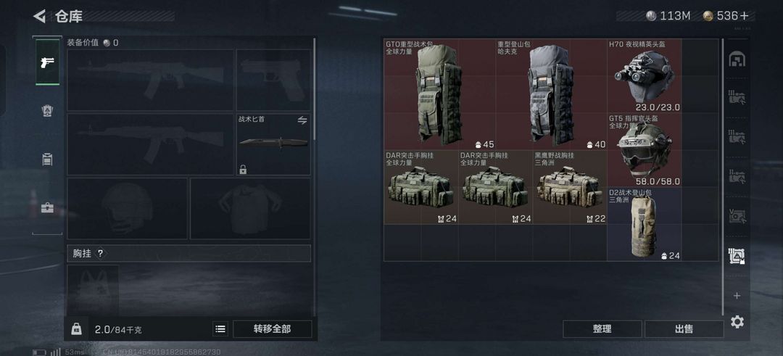The image size is (783, 356).
Task: Open the settings gear icon
Action: [x=737, y=322]
